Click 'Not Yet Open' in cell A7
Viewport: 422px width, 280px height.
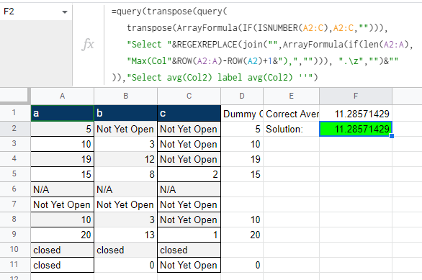tap(62, 204)
